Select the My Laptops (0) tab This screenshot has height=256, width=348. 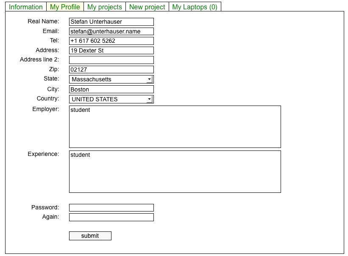[195, 7]
